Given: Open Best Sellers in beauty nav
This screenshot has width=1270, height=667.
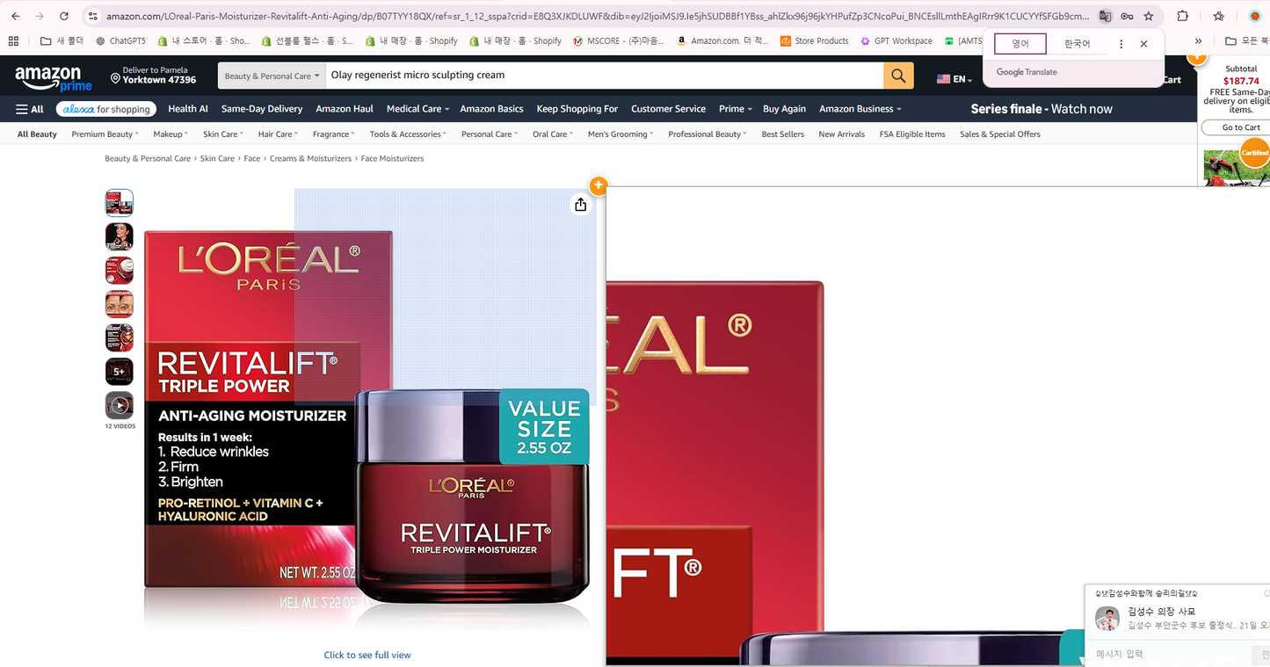Looking at the screenshot, I should click(x=783, y=134).
